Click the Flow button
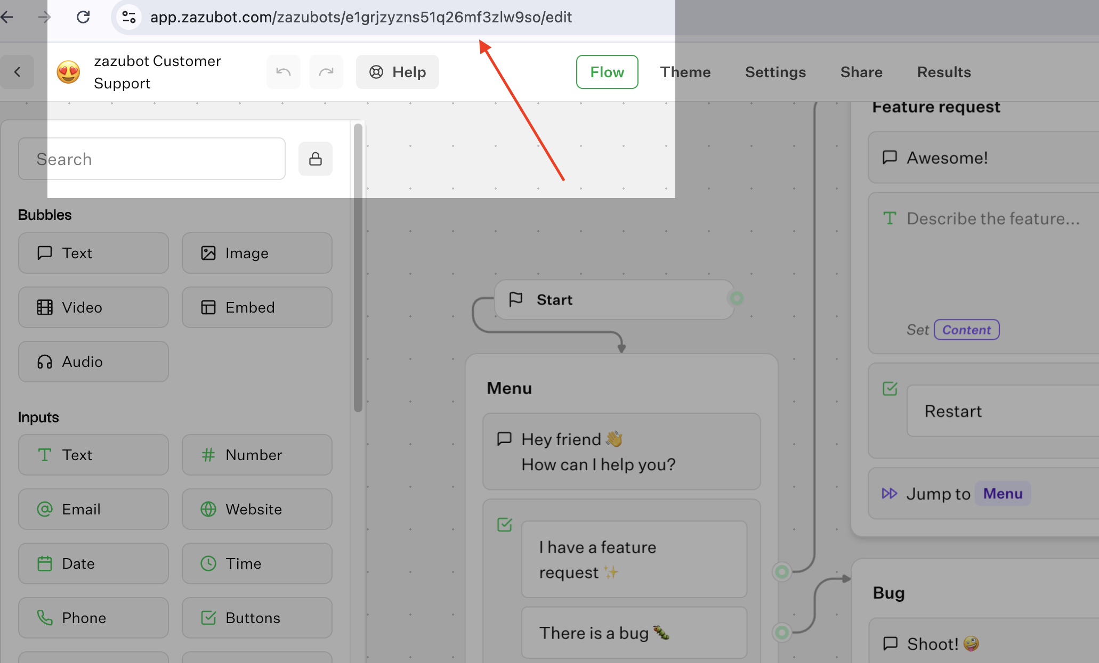The image size is (1099, 663). (x=607, y=72)
